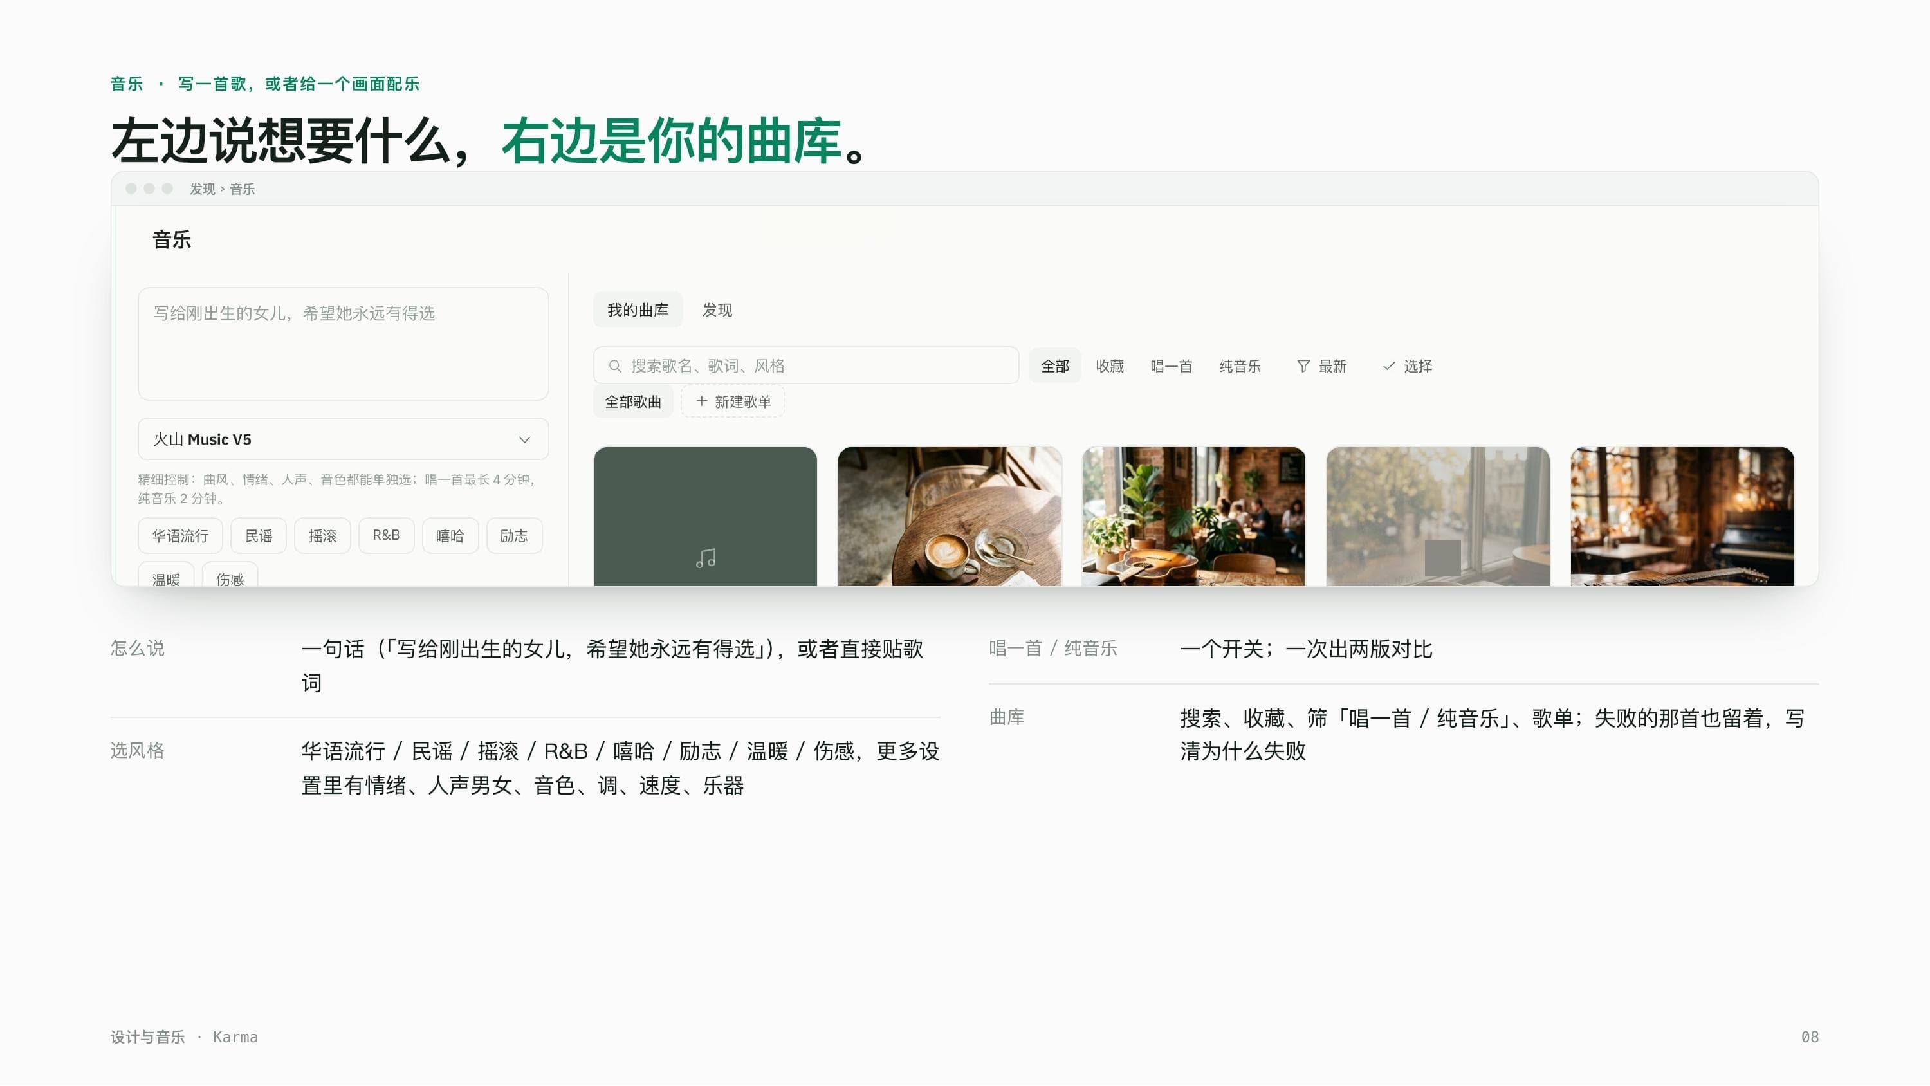Toggle the 伤感 style tag
This screenshot has height=1086, width=1930.
(230, 575)
